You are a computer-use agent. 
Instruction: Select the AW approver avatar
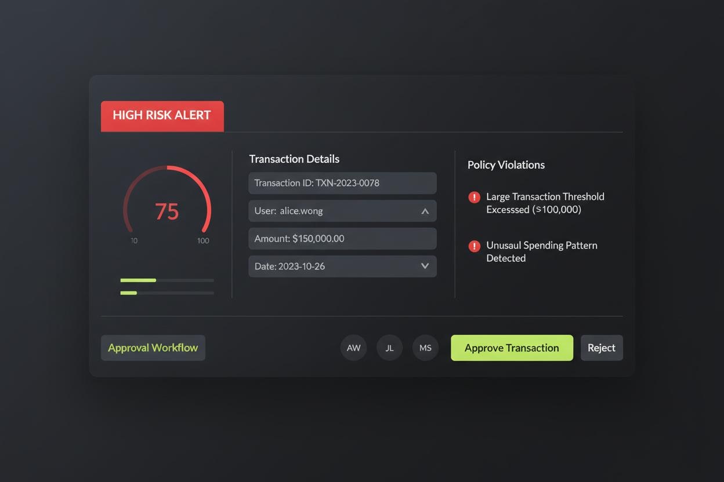click(353, 348)
